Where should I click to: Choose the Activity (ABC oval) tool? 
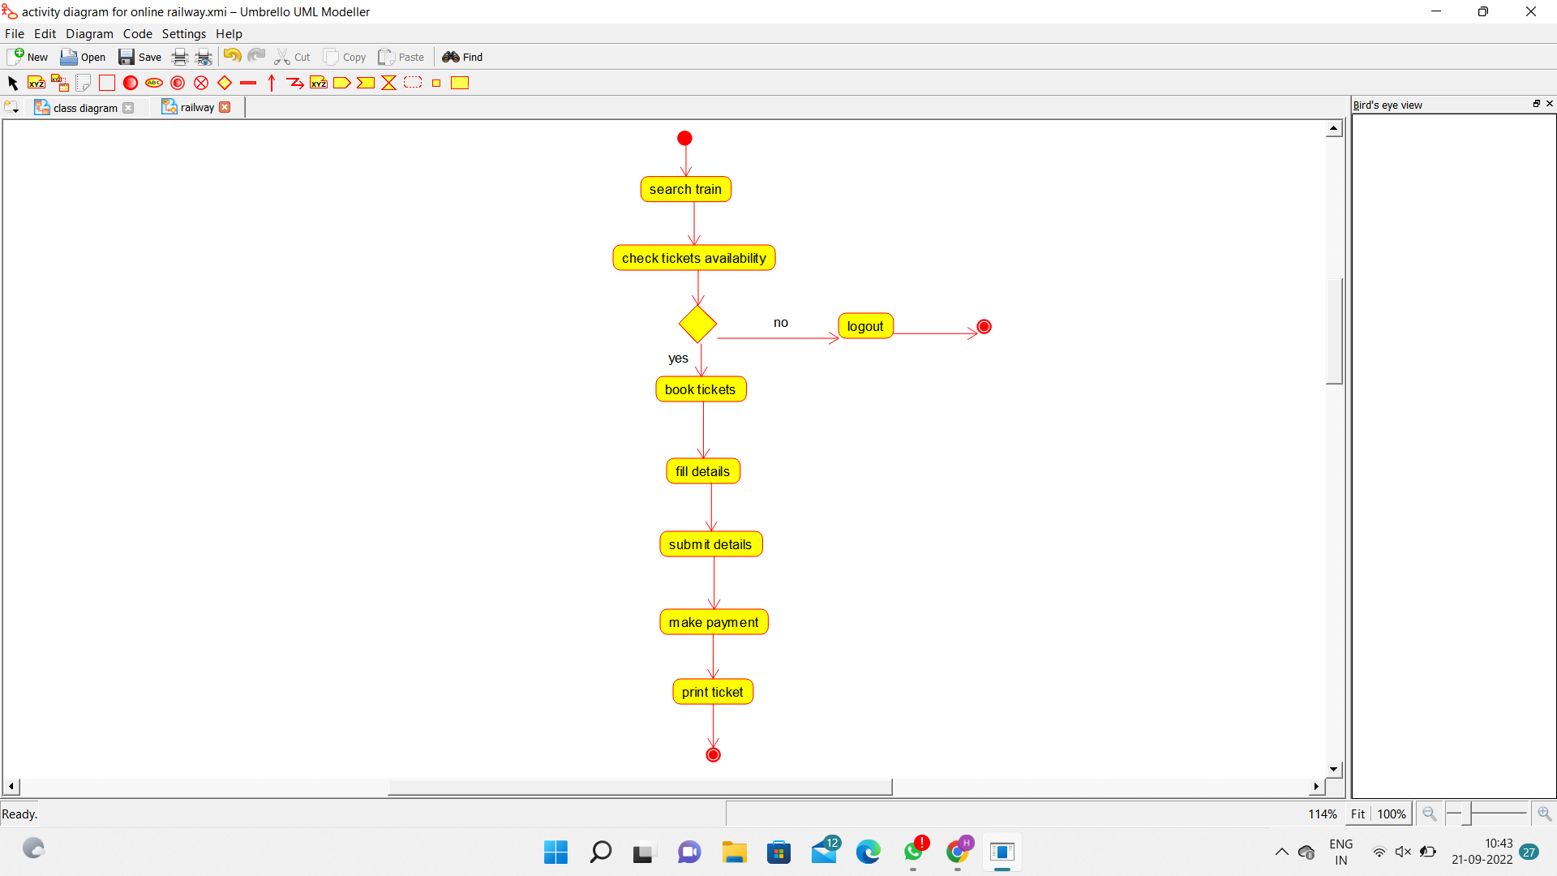coord(154,83)
